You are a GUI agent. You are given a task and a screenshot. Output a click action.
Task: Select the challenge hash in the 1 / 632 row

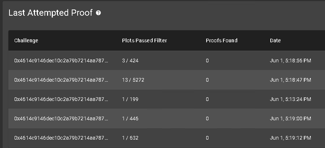click(61, 138)
